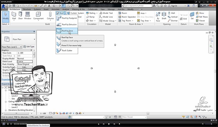
Task: Expand the Room & Area panel dropdown
Action: click(136, 24)
